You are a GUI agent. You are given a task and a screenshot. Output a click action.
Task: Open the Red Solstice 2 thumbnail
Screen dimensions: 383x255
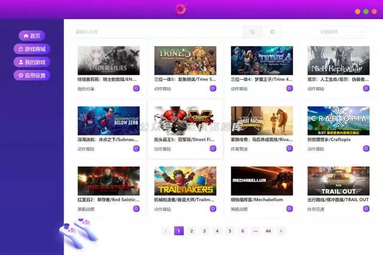pos(109,181)
